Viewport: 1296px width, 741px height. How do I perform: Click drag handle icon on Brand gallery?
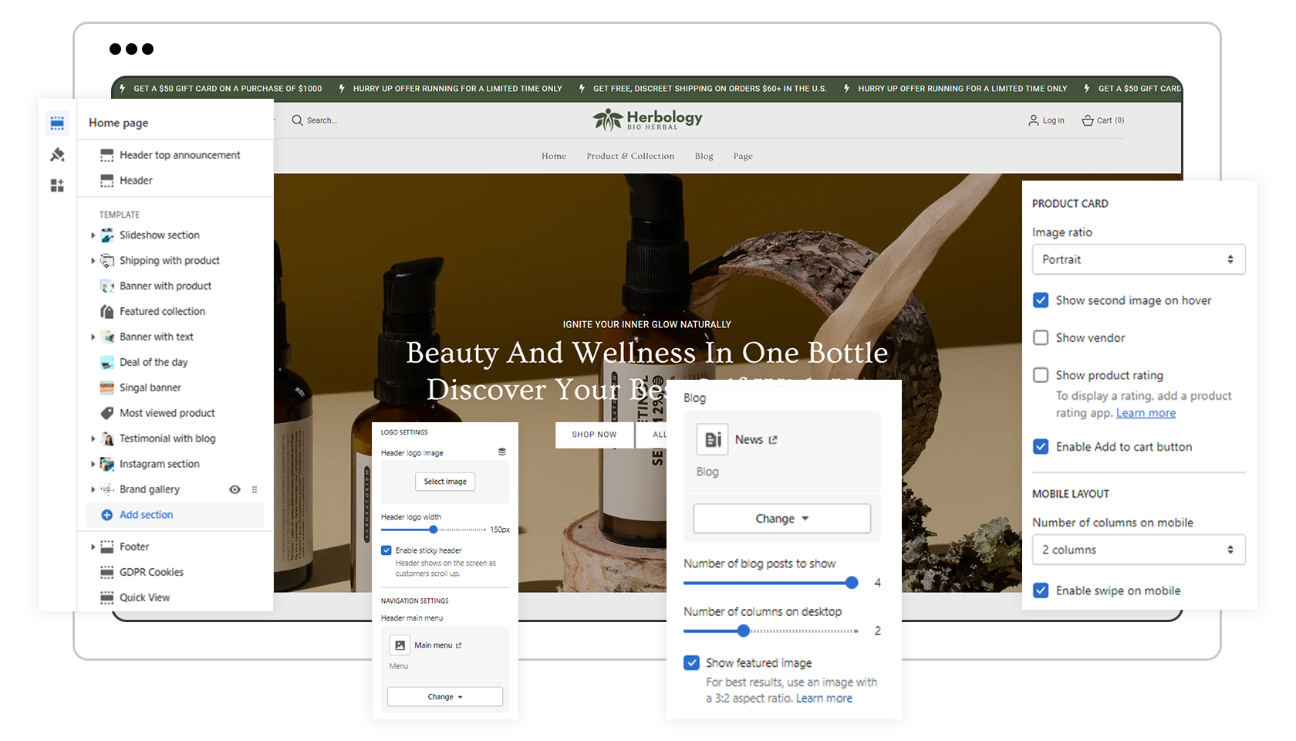tap(255, 489)
